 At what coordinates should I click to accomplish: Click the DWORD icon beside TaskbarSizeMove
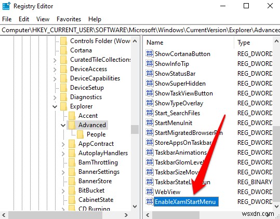pos(150,172)
